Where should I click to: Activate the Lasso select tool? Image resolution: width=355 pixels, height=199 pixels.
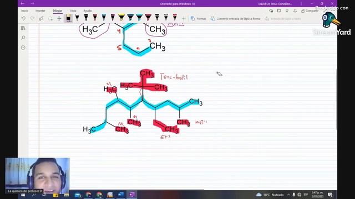point(50,18)
